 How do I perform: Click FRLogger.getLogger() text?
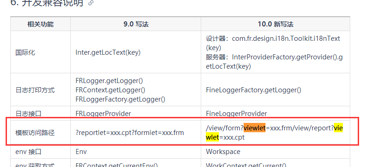pos(109,81)
